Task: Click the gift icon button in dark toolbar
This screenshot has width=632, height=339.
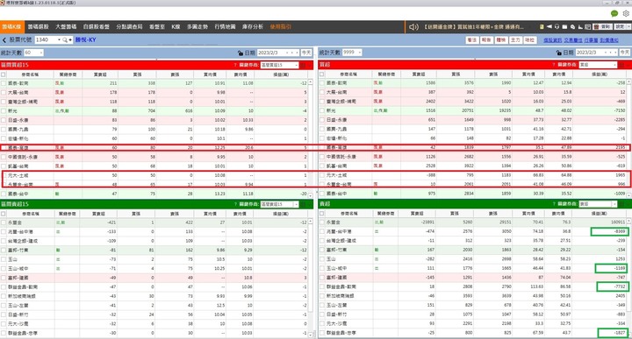Action: pos(602,26)
